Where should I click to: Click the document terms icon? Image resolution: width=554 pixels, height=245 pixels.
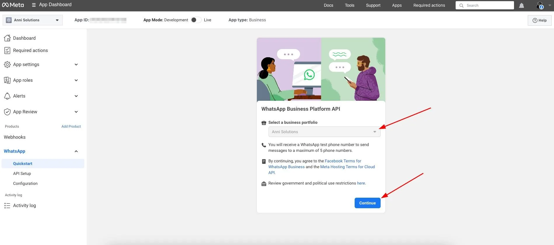[x=264, y=161]
